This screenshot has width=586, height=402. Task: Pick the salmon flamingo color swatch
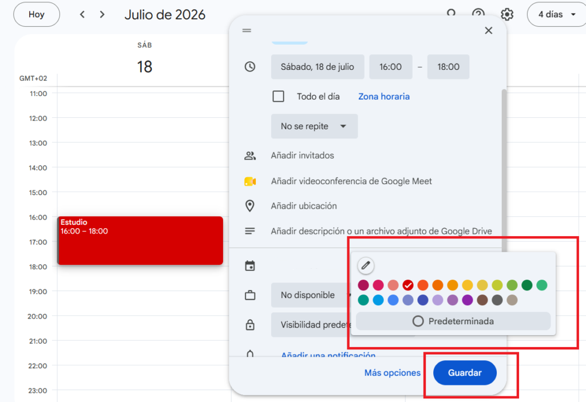393,285
